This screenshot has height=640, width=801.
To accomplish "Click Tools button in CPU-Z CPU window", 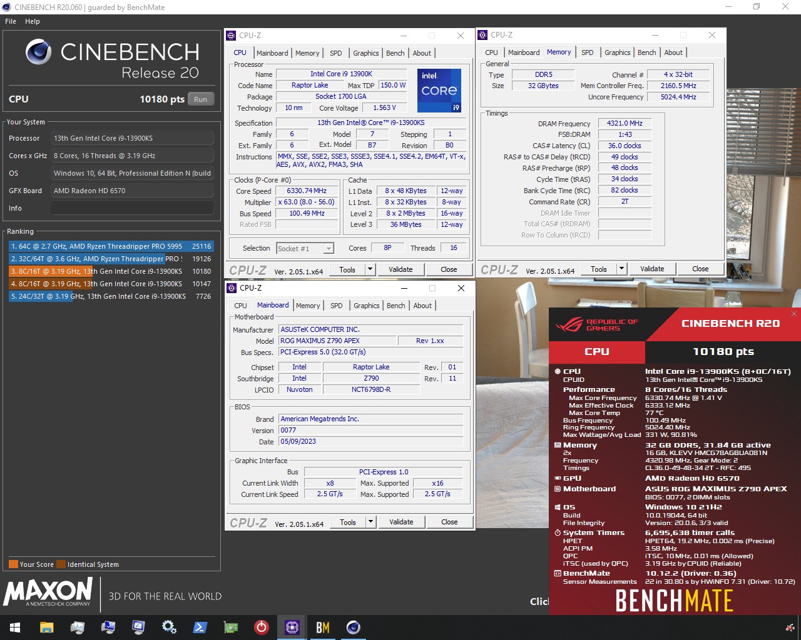I will [347, 269].
